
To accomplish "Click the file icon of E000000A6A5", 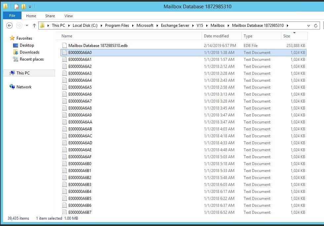I will pyautogui.click(x=65, y=87).
